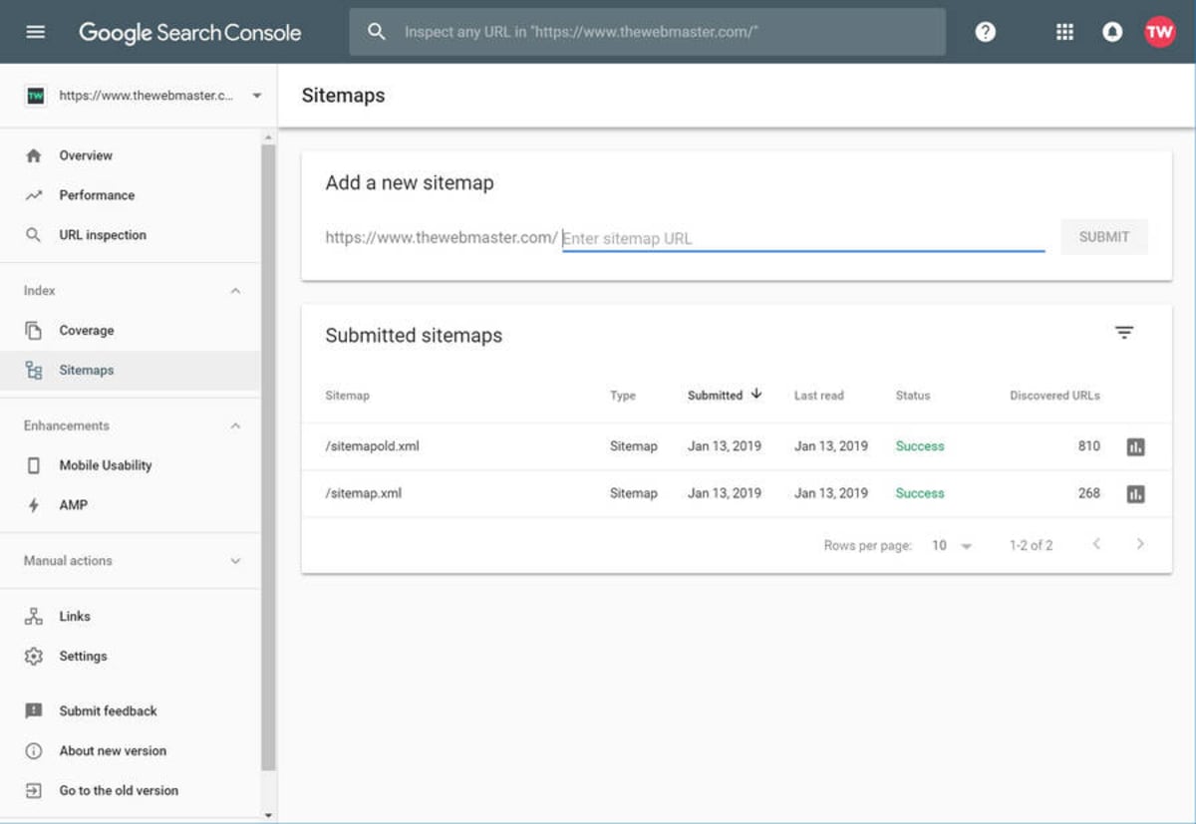Open the Google apps grid icon
The height and width of the screenshot is (824, 1196).
pos(1064,32)
